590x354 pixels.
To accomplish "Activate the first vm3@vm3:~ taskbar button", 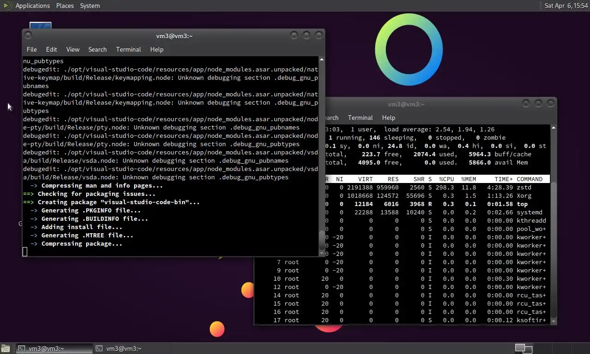I will [x=54, y=348].
